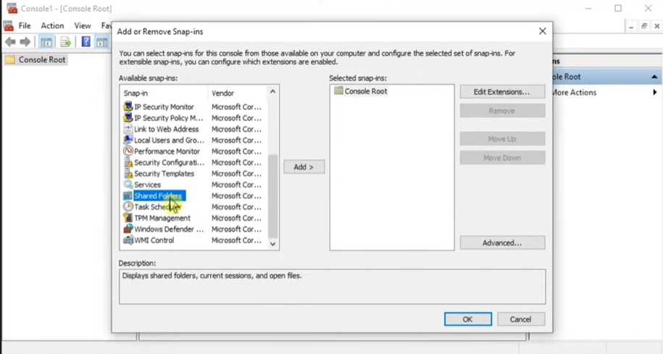Select the IP Security Monitor snap-in icon
This screenshot has height=354, width=663.
click(x=128, y=107)
